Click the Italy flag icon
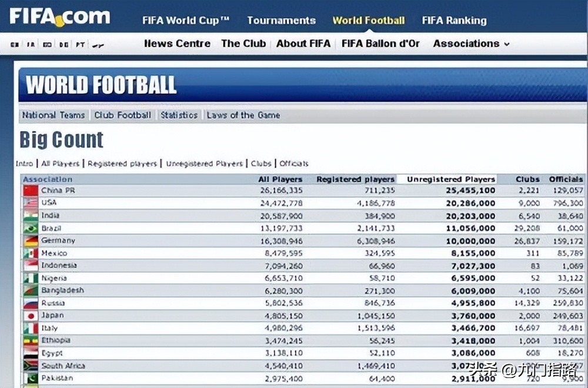This screenshot has height=388, width=588. point(31,328)
